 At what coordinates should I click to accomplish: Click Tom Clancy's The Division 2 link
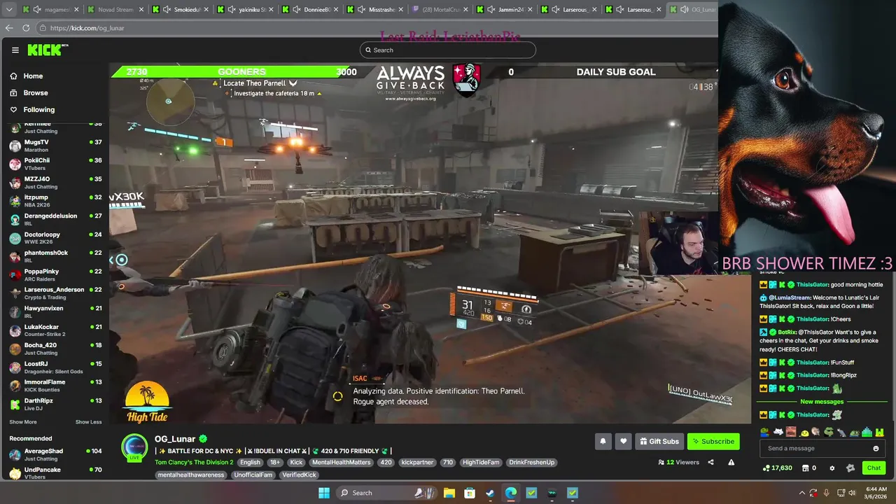point(194,463)
